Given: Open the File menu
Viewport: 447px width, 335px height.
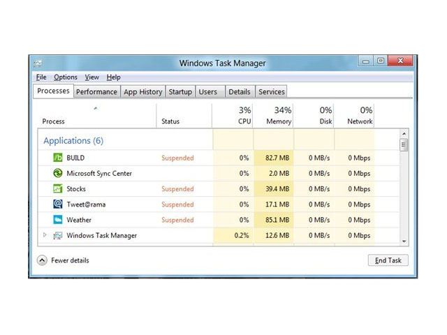Looking at the screenshot, I should coord(41,77).
